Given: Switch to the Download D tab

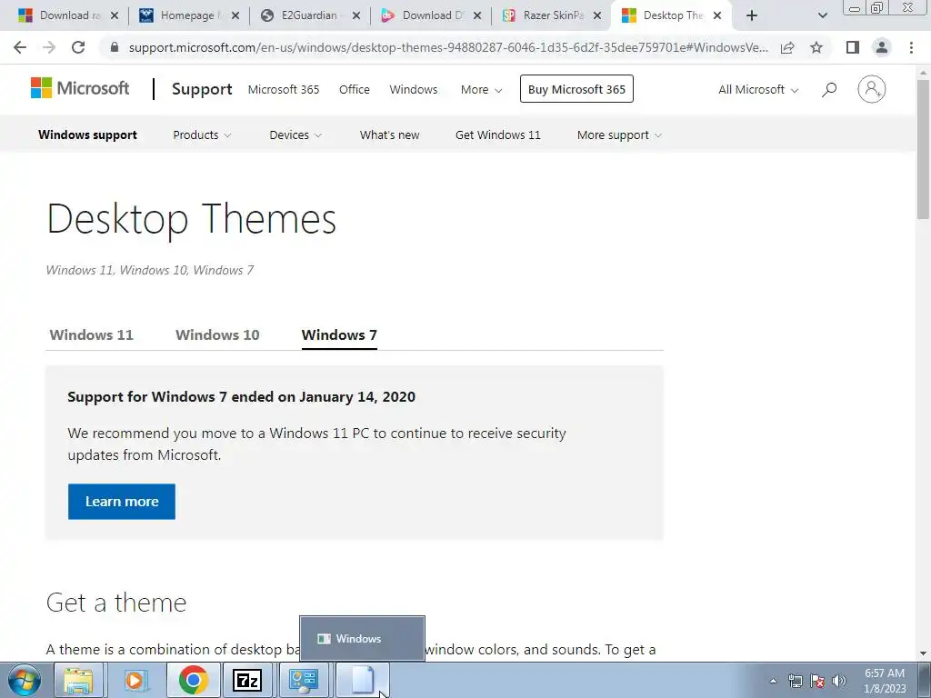Looking at the screenshot, I should [430, 15].
